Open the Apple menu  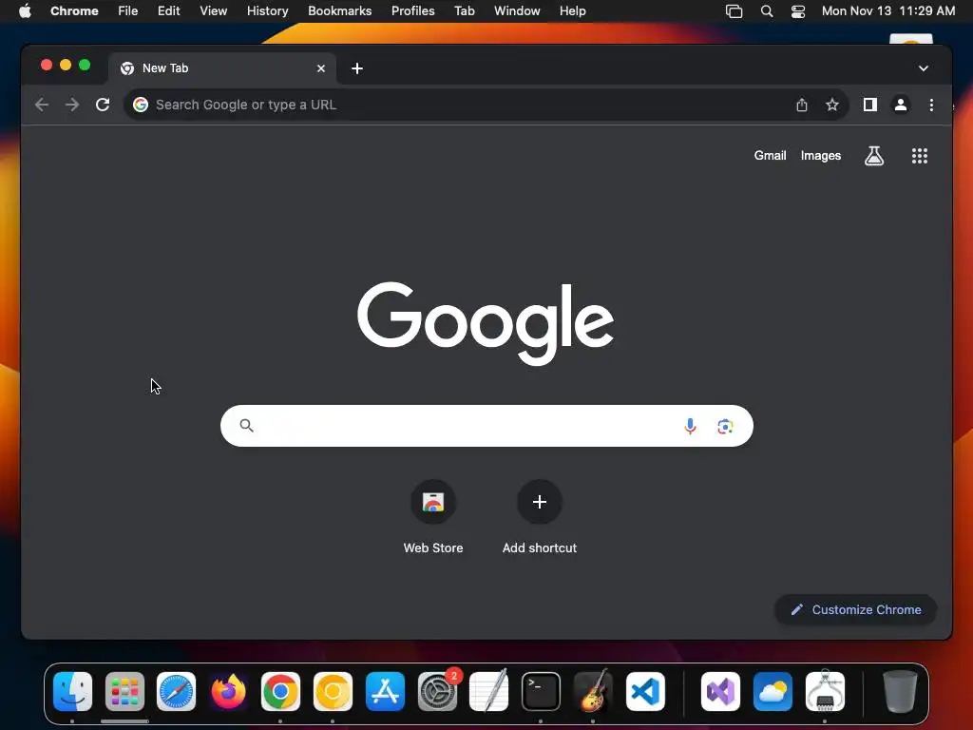click(25, 11)
